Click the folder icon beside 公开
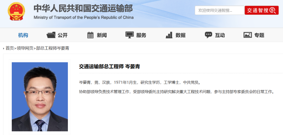 click(x=51, y=35)
